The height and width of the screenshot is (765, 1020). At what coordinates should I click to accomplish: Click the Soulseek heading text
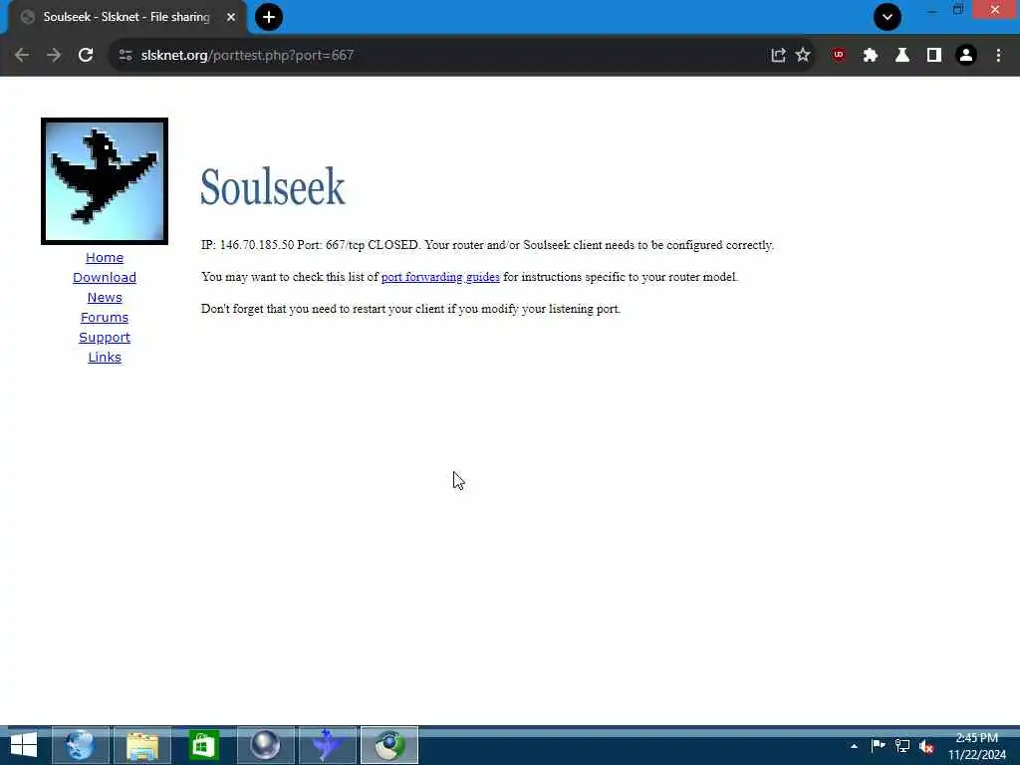tap(273, 187)
